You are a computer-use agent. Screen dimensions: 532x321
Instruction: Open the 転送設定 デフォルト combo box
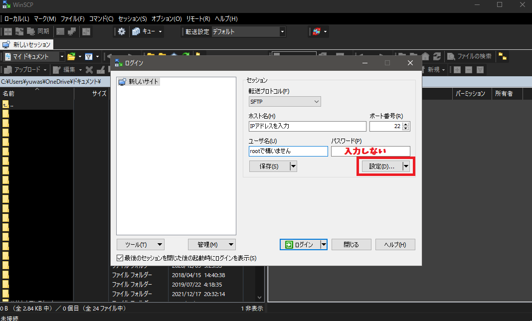click(248, 31)
